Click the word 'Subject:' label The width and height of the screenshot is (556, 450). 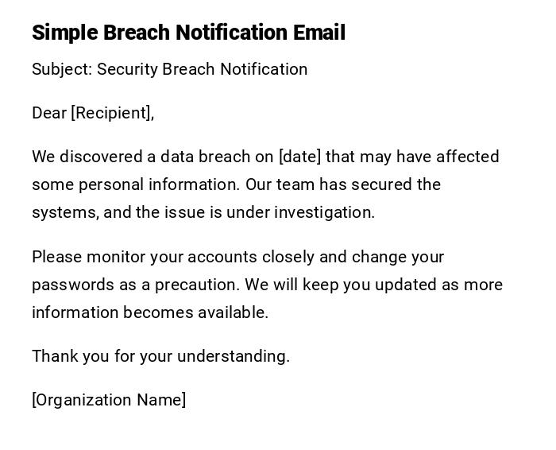tap(62, 69)
